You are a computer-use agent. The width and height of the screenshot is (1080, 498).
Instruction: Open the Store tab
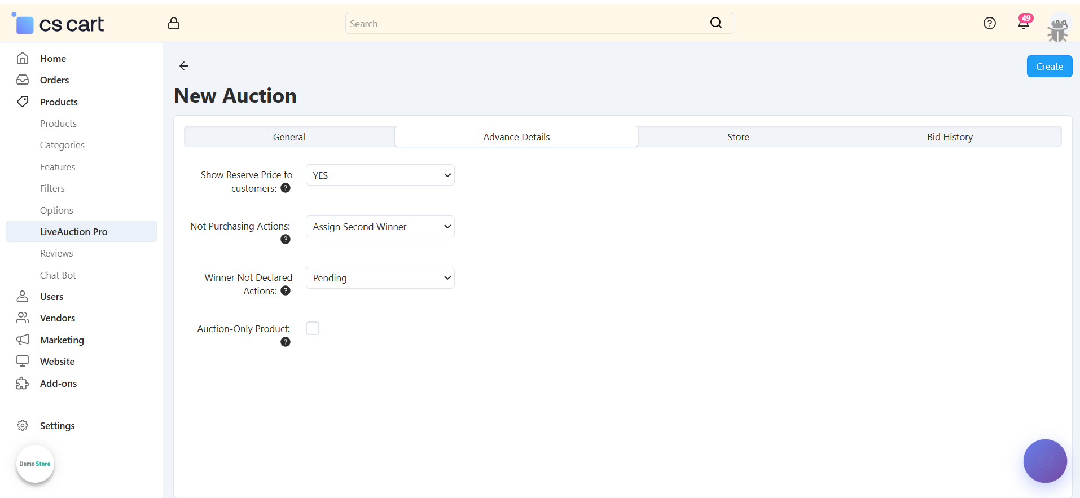(738, 137)
